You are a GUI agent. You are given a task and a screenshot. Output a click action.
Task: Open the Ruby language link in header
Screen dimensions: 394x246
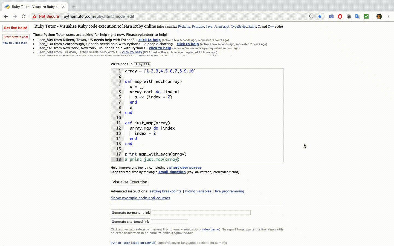click(252, 27)
